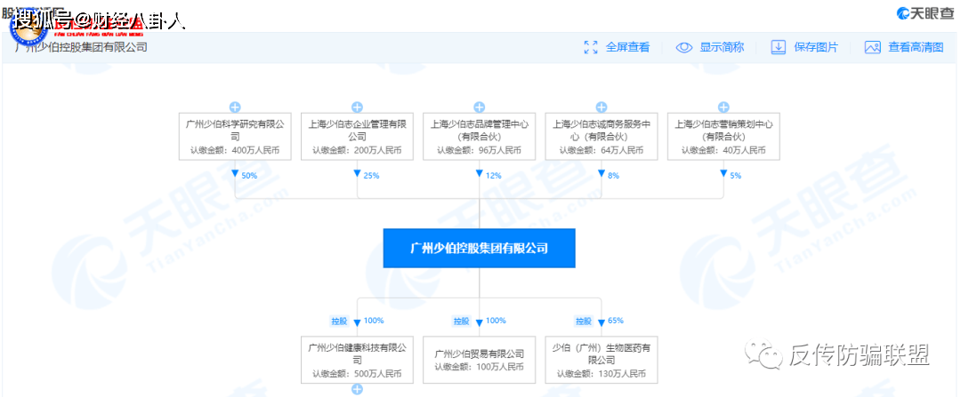961x397 pixels.
Task: Open 广州少伯健康科技有限公司 subsidiary node
Action: (x=357, y=360)
